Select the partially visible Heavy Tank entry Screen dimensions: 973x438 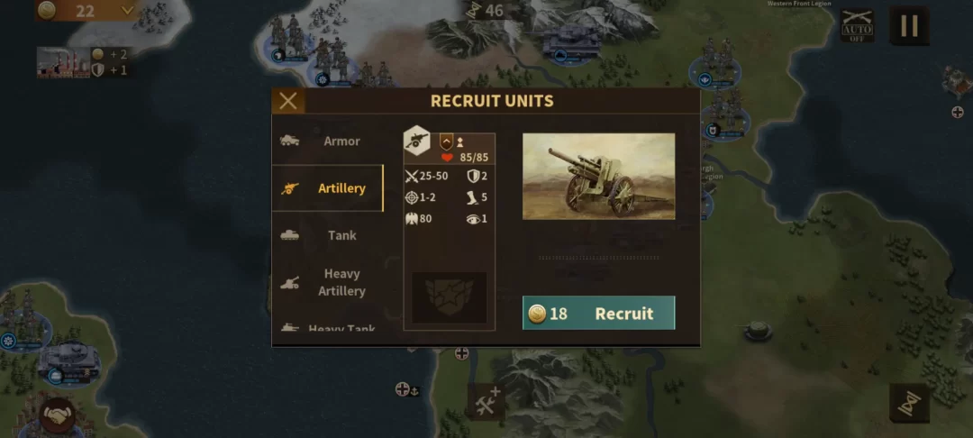point(328,325)
